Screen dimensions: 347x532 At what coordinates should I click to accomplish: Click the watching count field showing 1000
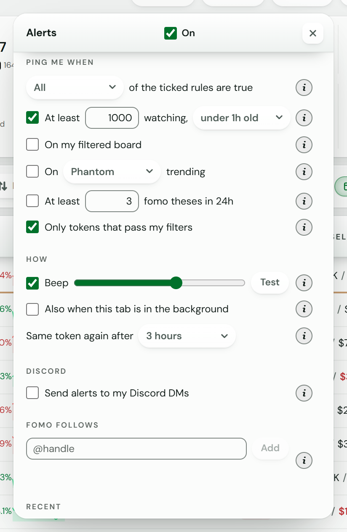pyautogui.click(x=112, y=118)
